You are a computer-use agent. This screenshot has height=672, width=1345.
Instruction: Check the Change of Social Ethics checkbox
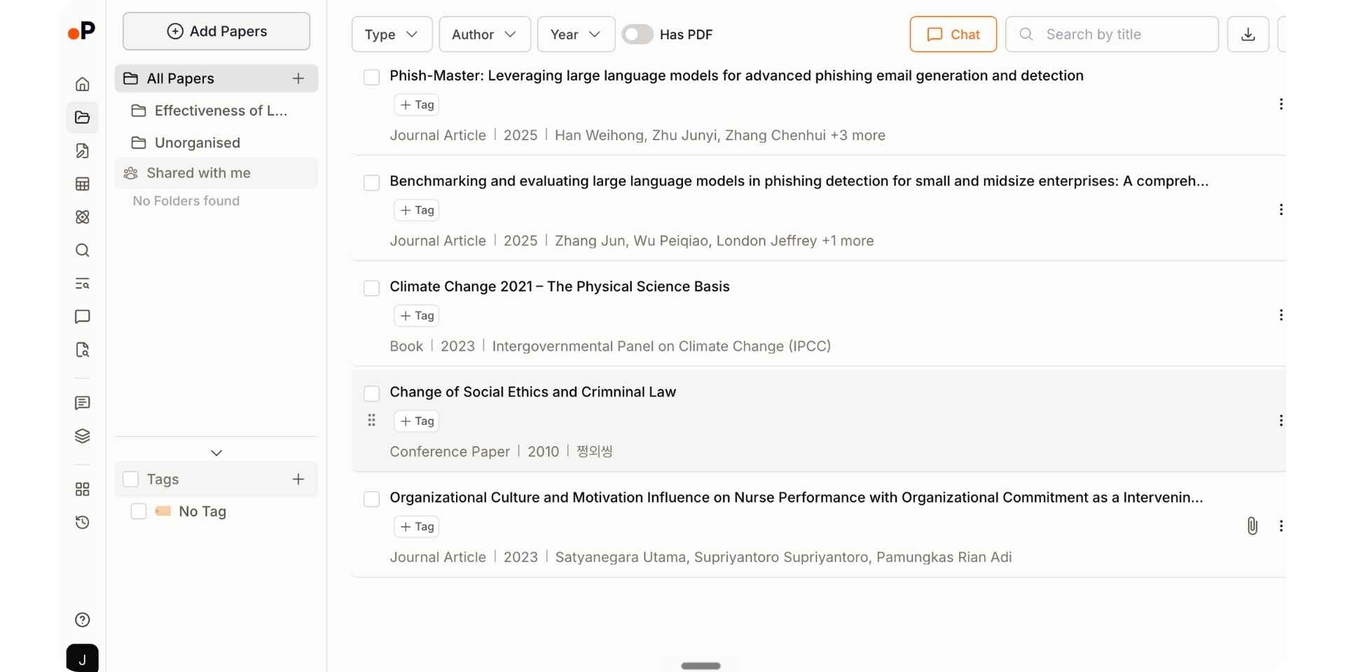click(371, 393)
